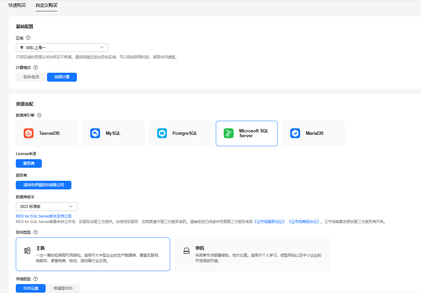Open the 2022 标准版 database version dropdown

[47, 207]
